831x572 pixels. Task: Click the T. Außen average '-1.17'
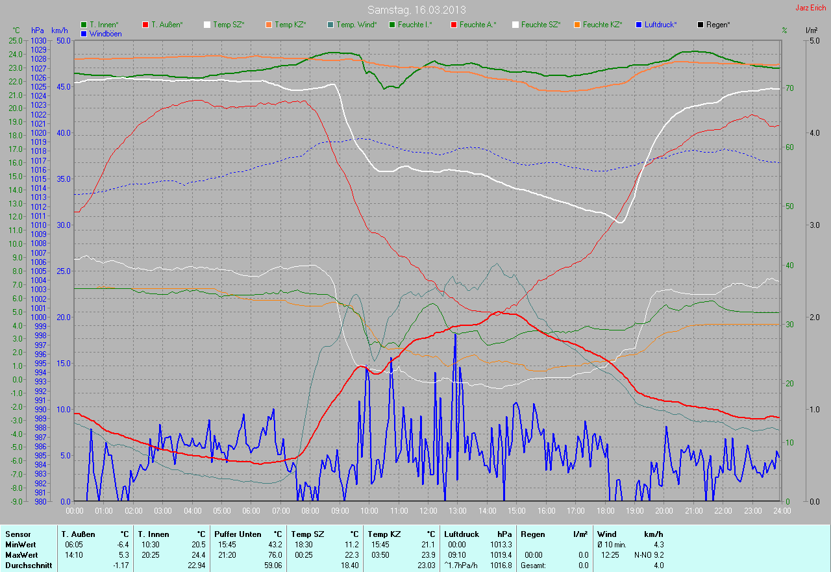coord(121,566)
